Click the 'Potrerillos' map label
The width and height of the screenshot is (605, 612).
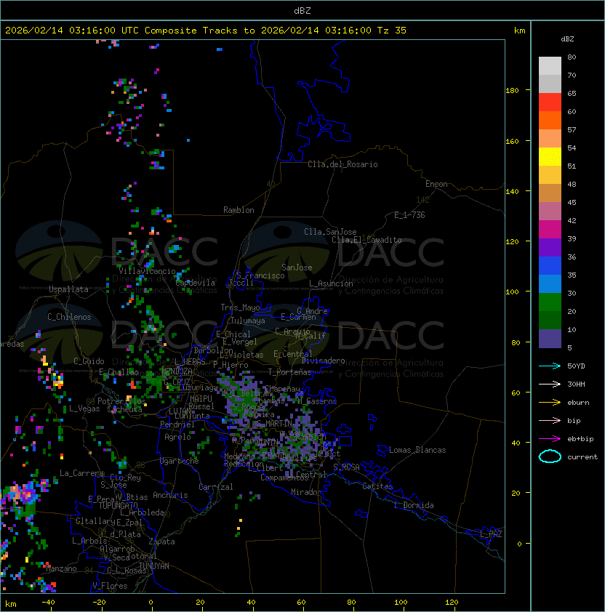(x=121, y=401)
